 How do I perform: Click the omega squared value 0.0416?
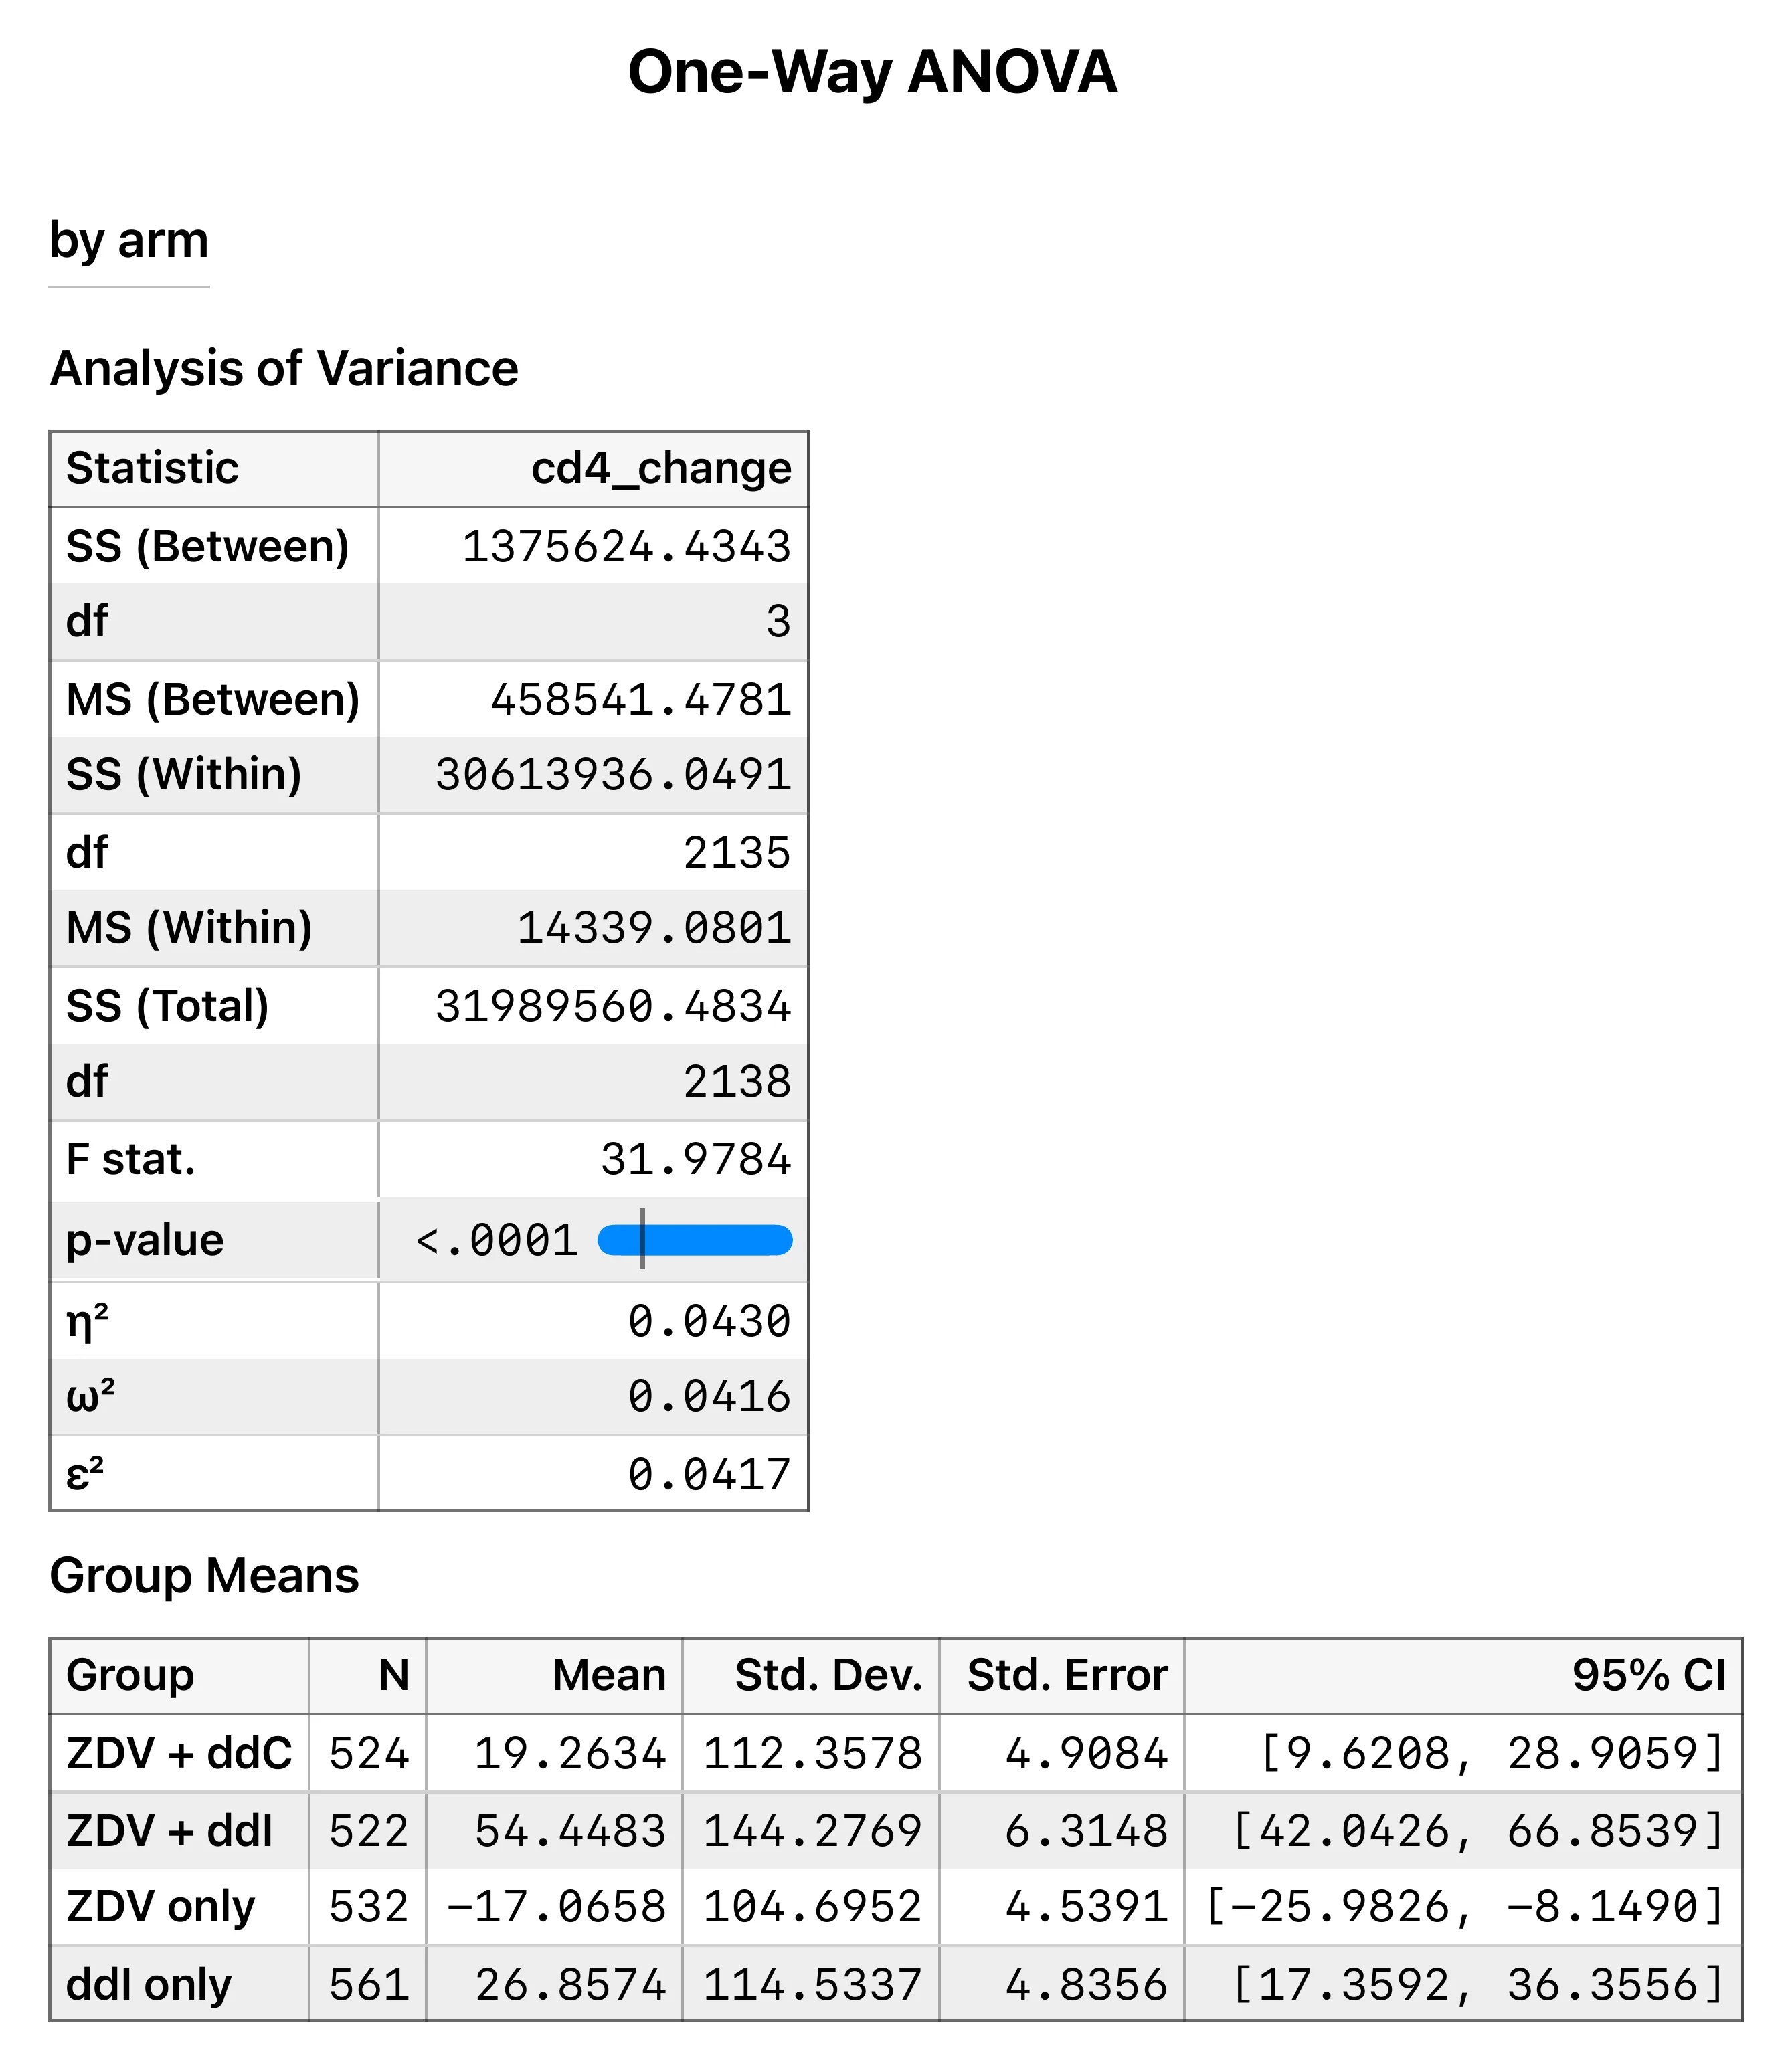[x=710, y=1397]
